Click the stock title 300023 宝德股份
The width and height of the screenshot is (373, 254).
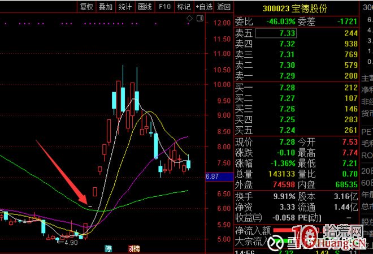[x=295, y=8]
